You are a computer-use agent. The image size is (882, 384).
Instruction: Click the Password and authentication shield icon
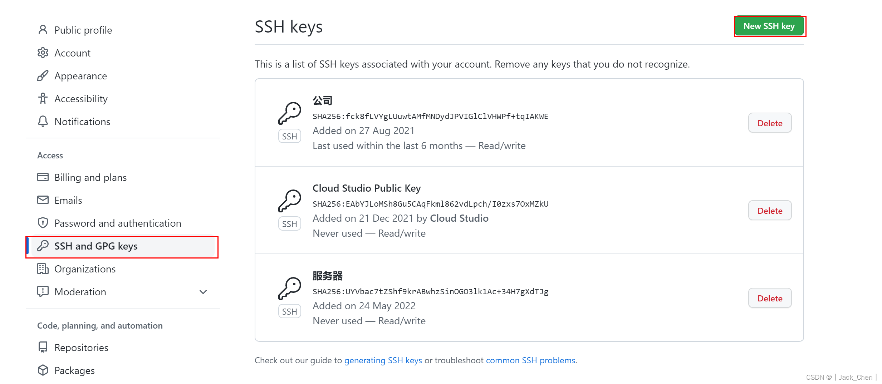[x=43, y=223]
